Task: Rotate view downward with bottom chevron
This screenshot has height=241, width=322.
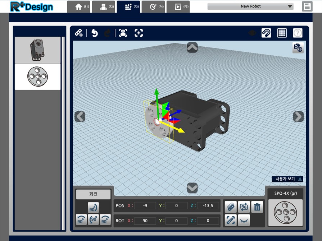Action: pyautogui.click(x=192, y=188)
